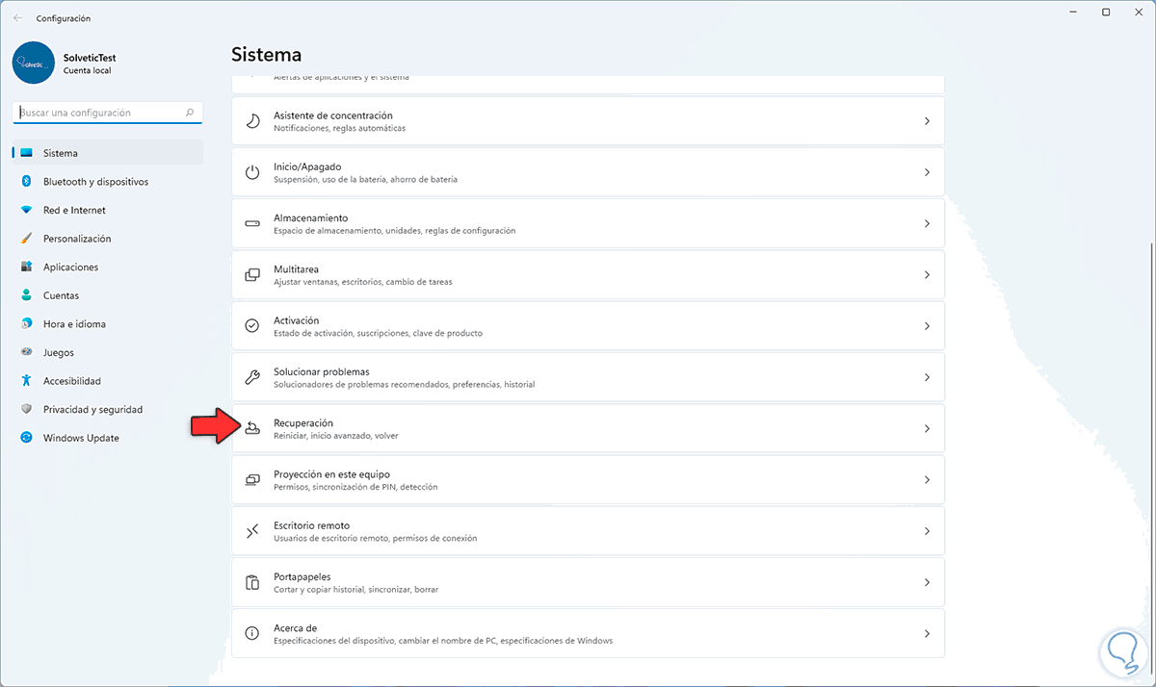This screenshot has height=687, width=1156.
Task: Click the Solucionar problemas wrench icon
Action: 252,377
